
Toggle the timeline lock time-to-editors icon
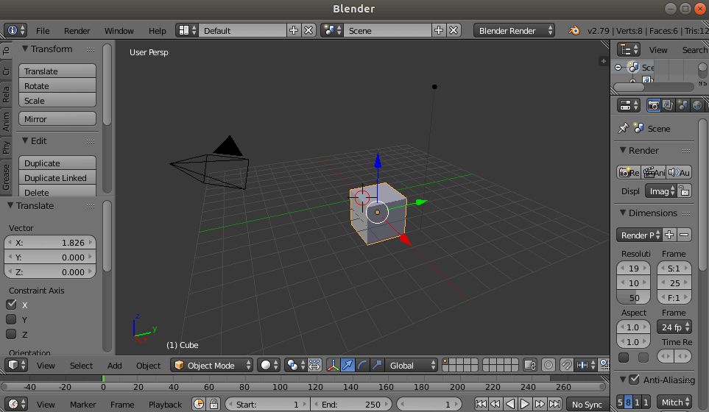(x=214, y=404)
